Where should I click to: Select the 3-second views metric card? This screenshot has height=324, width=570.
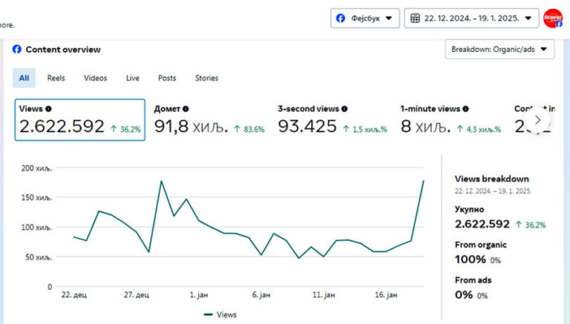[x=332, y=119]
